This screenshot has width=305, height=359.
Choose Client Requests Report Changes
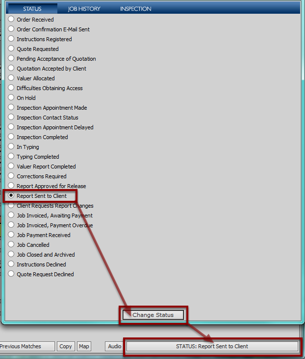(11, 205)
